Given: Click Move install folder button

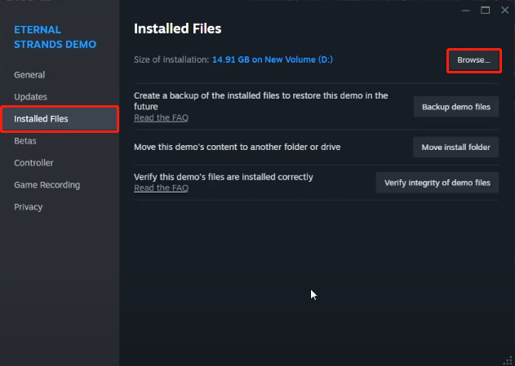Looking at the screenshot, I should coord(455,148).
